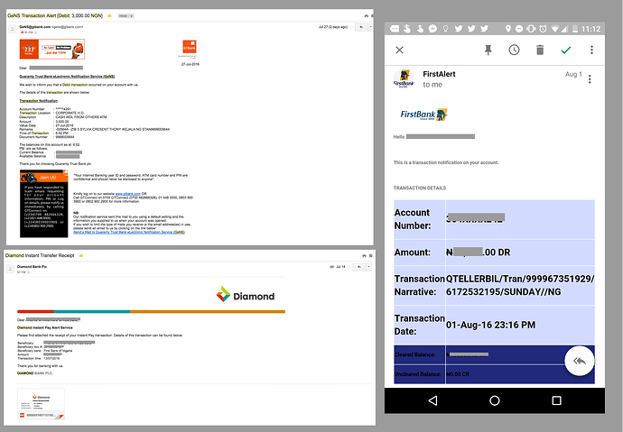Image resolution: width=623 pixels, height=432 pixels.
Task: Select the 'TRANSACTION DETAILS' heading
Action: (x=420, y=188)
